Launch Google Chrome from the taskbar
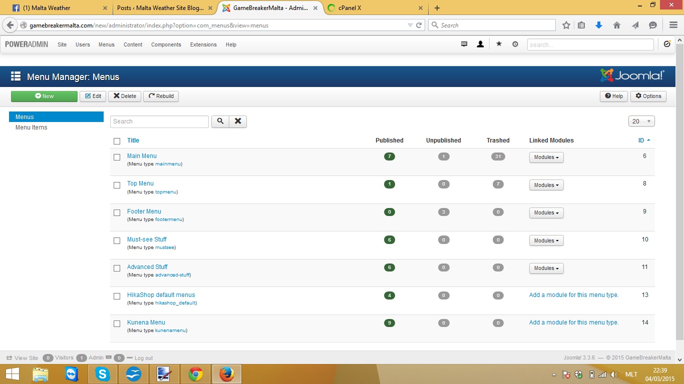684x384 pixels. (196, 373)
